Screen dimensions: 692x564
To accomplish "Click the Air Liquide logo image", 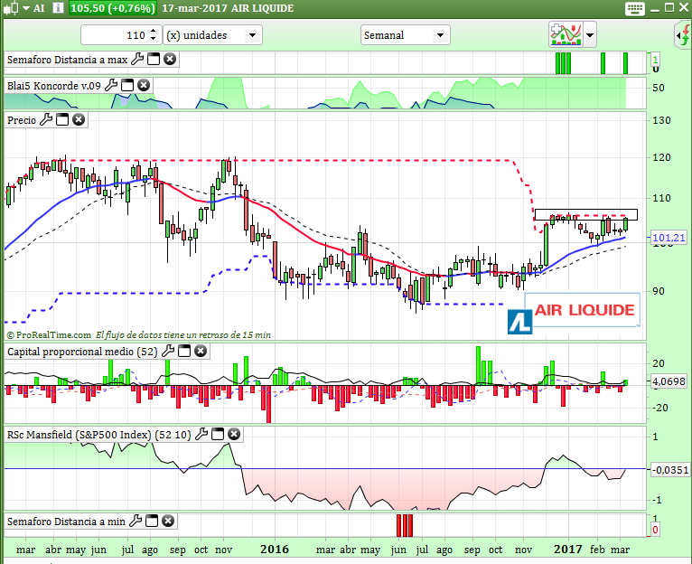I will coord(574,313).
